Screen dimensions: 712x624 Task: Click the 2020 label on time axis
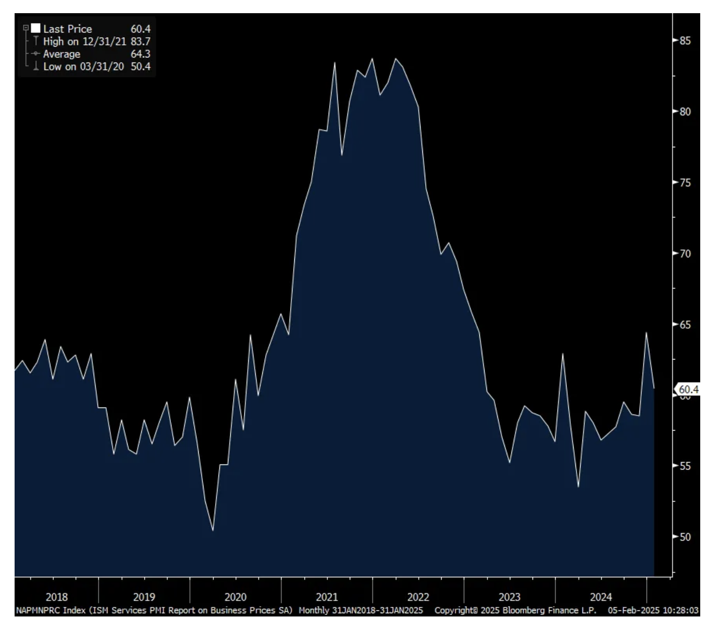coord(235,597)
